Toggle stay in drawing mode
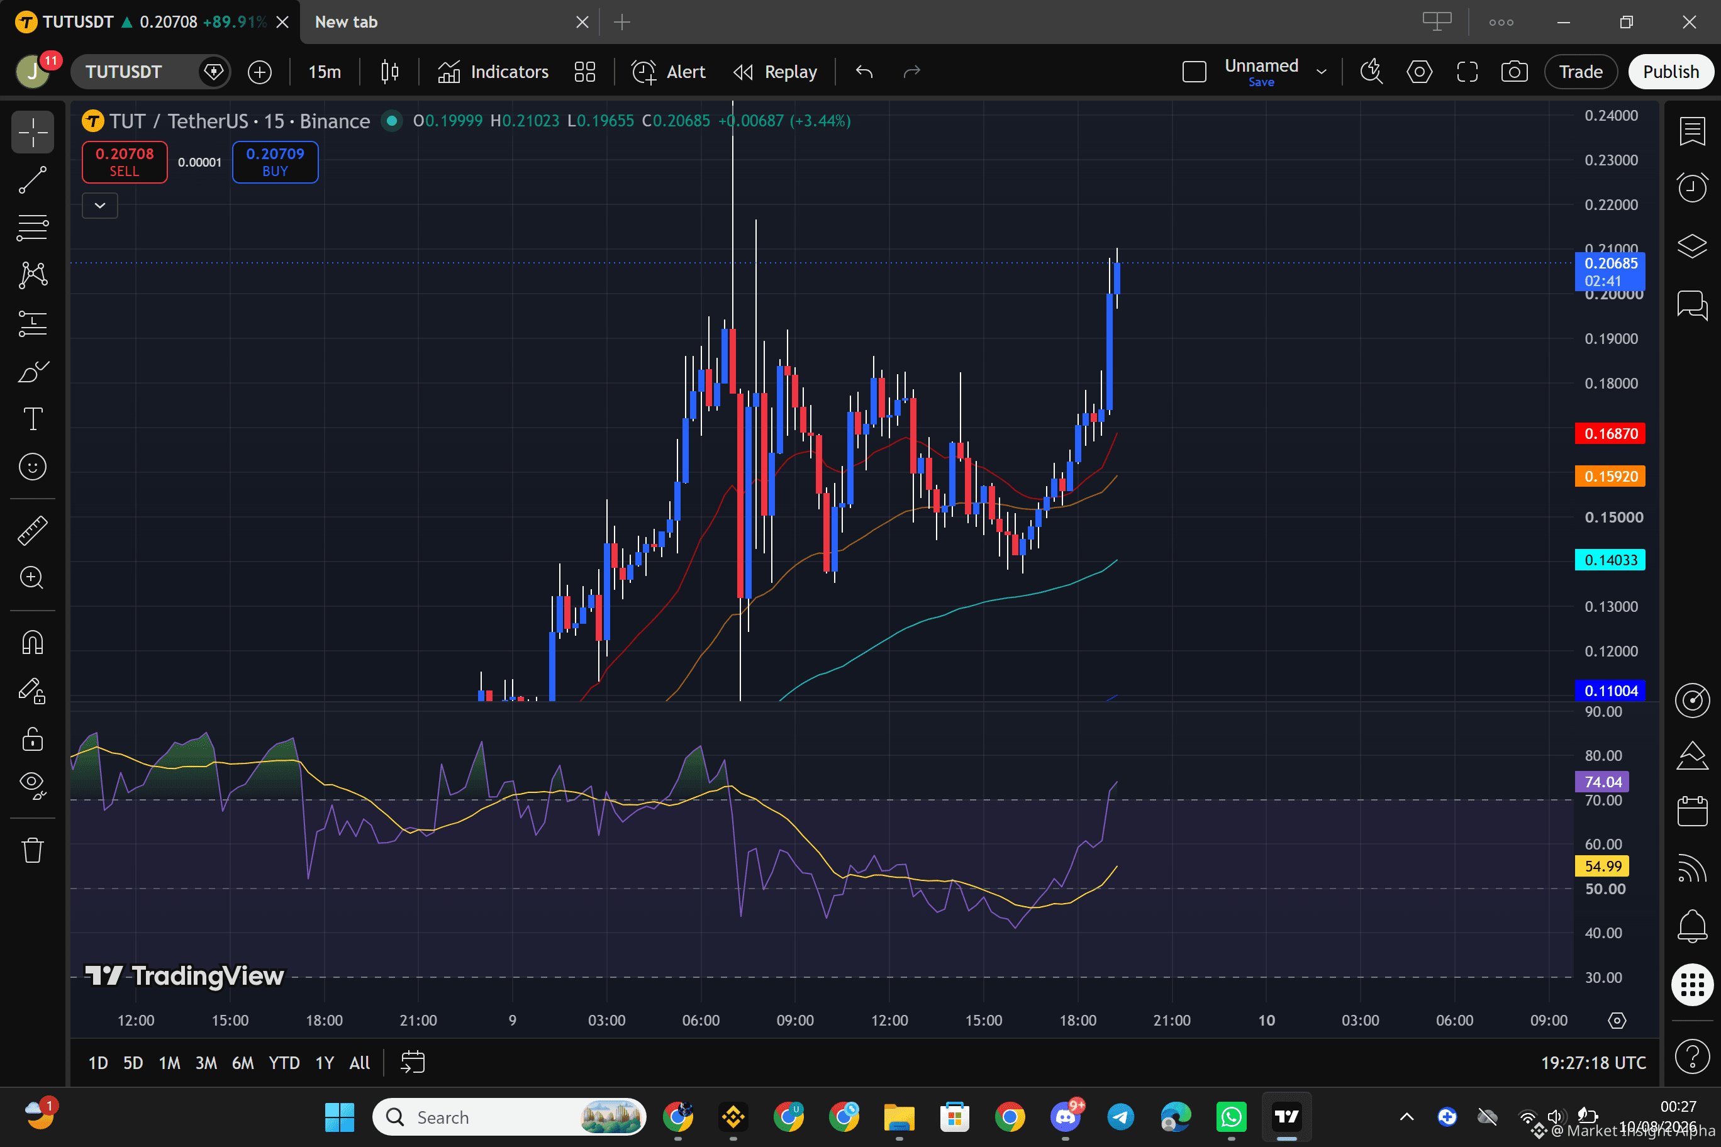1721x1147 pixels. (x=32, y=690)
